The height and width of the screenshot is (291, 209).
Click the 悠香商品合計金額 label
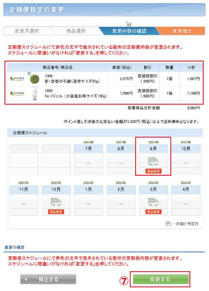pos(144,108)
